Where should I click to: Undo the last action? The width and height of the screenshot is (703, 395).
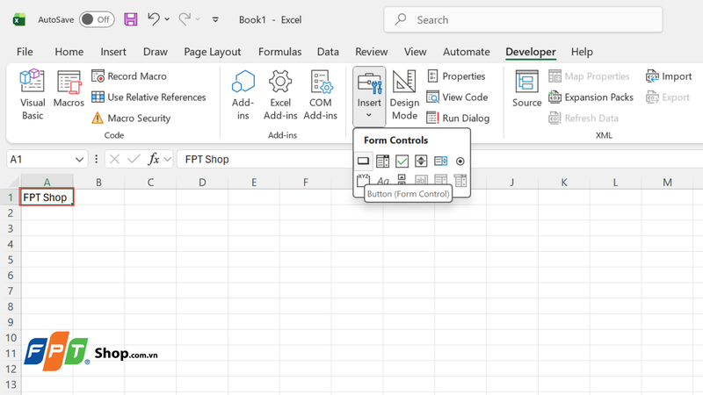(154, 19)
